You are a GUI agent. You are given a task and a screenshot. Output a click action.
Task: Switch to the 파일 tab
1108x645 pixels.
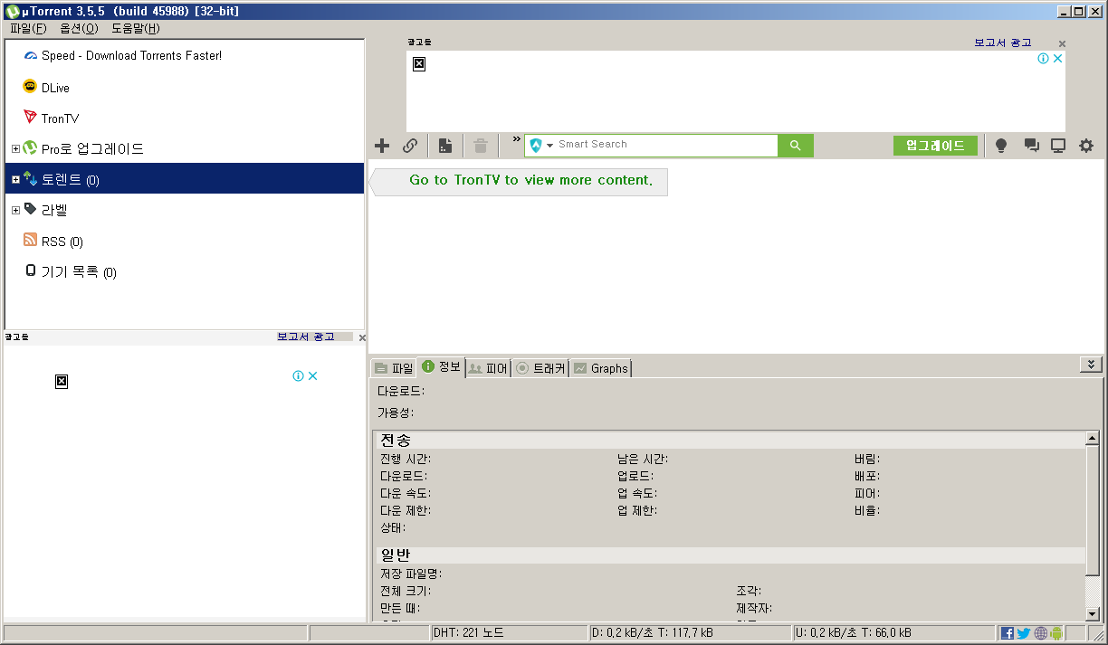tap(394, 368)
